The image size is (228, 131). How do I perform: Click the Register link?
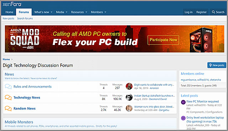click(201, 12)
